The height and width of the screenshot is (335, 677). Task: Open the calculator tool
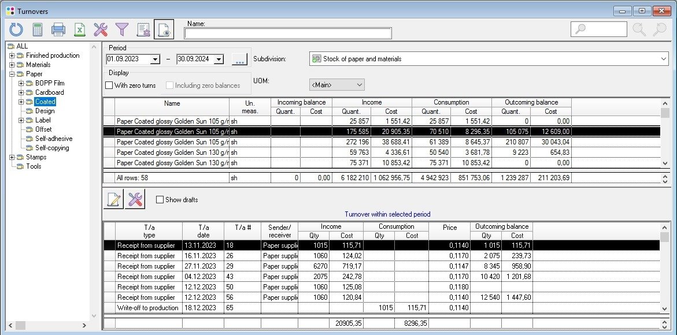point(38,29)
